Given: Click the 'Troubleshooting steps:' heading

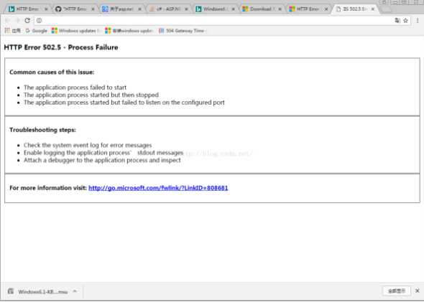Looking at the screenshot, I should point(42,130).
